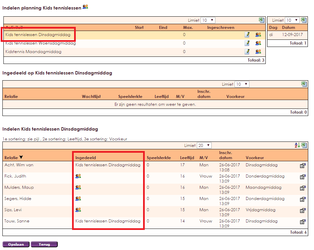314x250 pixels.
Task: Select date 12-09-2017 in the Dag/Datum table
Action: point(292,35)
